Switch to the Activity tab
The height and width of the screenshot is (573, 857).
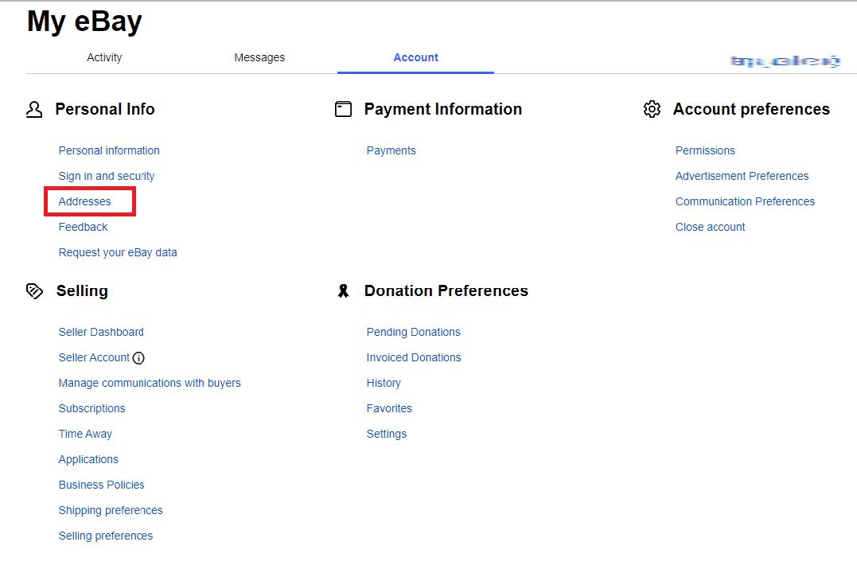pyautogui.click(x=104, y=57)
